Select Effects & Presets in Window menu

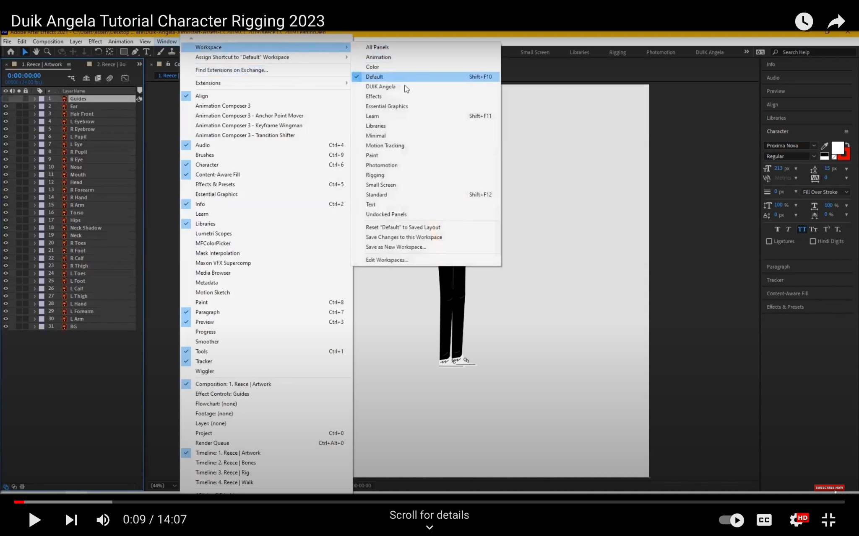click(215, 184)
